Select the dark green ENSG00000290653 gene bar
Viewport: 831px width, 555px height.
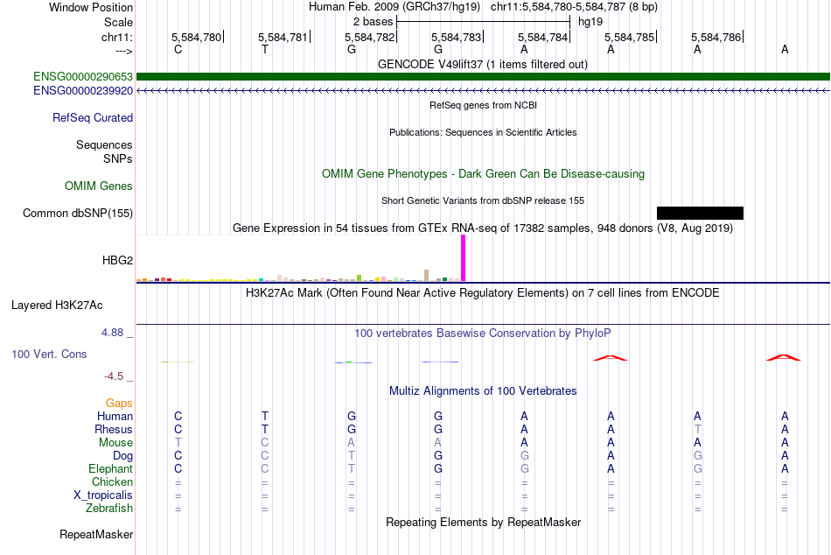coord(483,77)
